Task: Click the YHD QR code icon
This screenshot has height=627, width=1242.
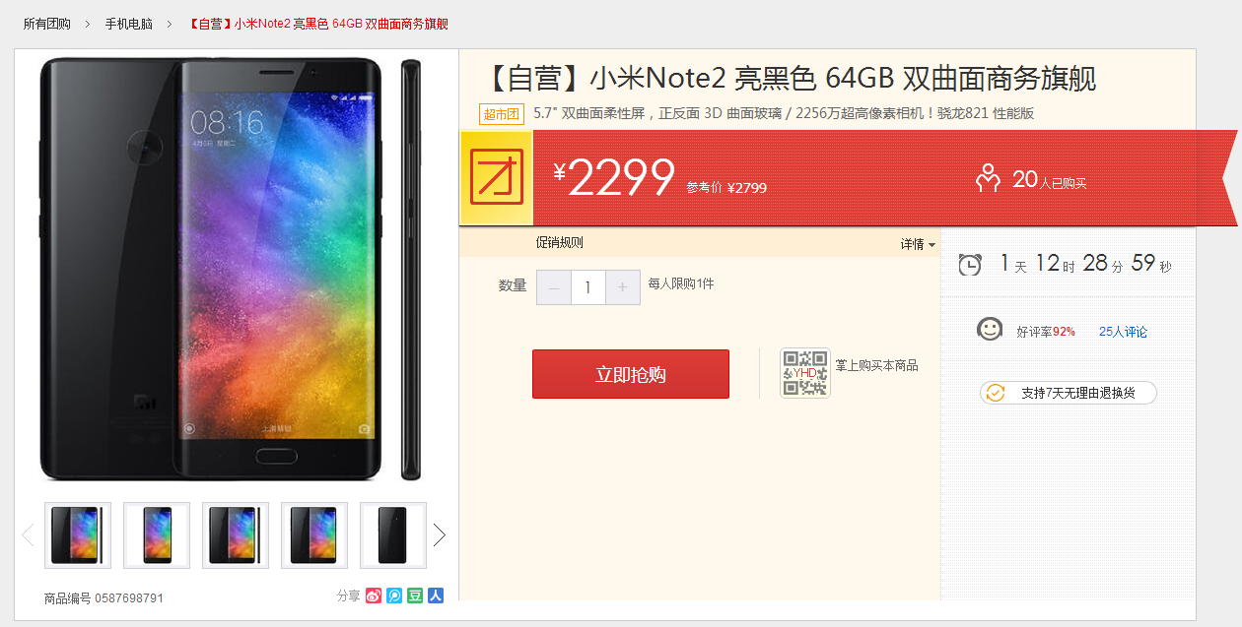Action: [805, 373]
